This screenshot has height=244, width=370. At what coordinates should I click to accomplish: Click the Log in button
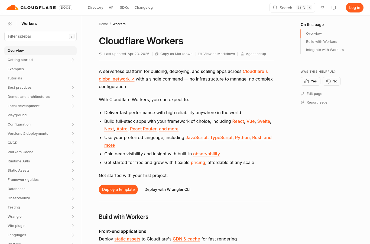coord(355,8)
